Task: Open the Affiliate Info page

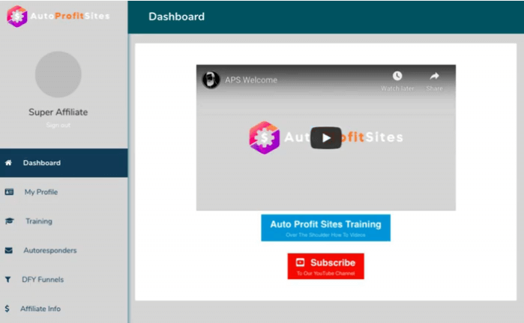Action: [x=64, y=309]
